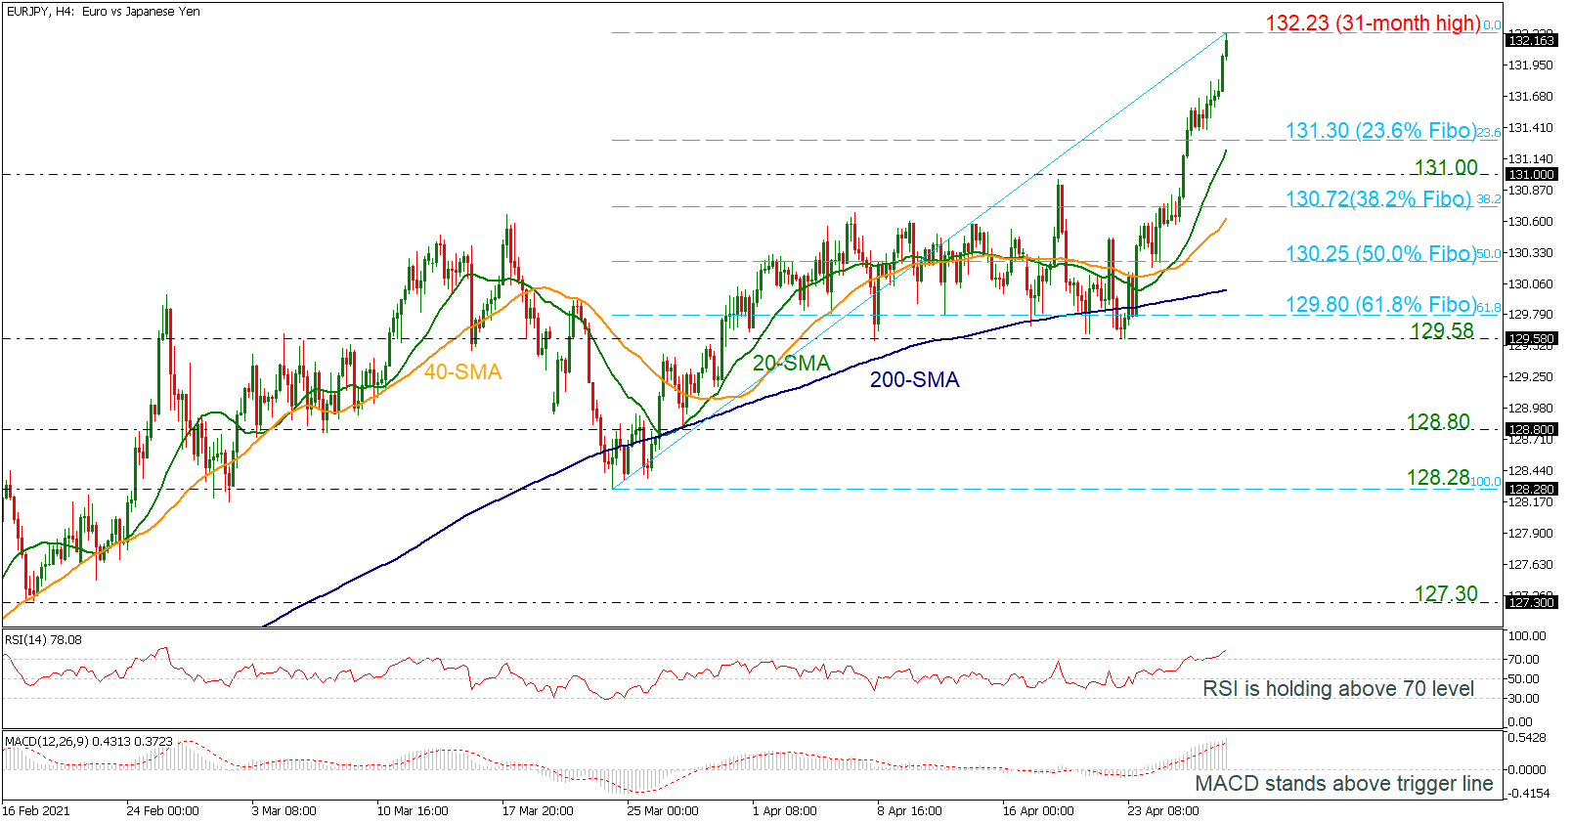Click the 16 Apr 00:00 time label

[x=1038, y=811]
